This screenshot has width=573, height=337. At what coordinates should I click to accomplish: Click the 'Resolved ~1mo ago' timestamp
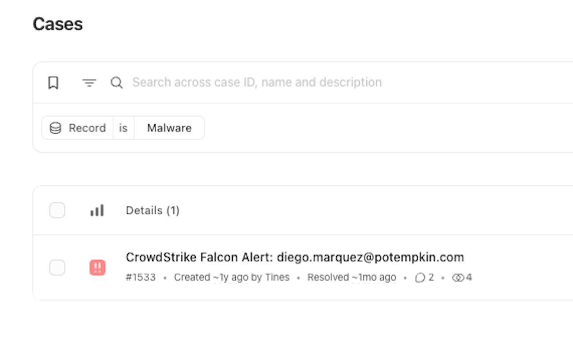click(352, 277)
